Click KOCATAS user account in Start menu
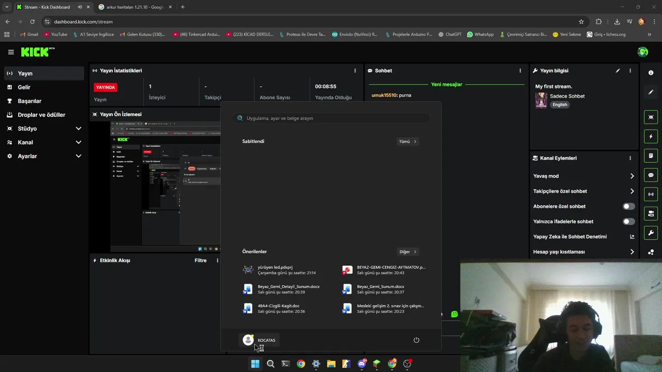 pos(259,340)
